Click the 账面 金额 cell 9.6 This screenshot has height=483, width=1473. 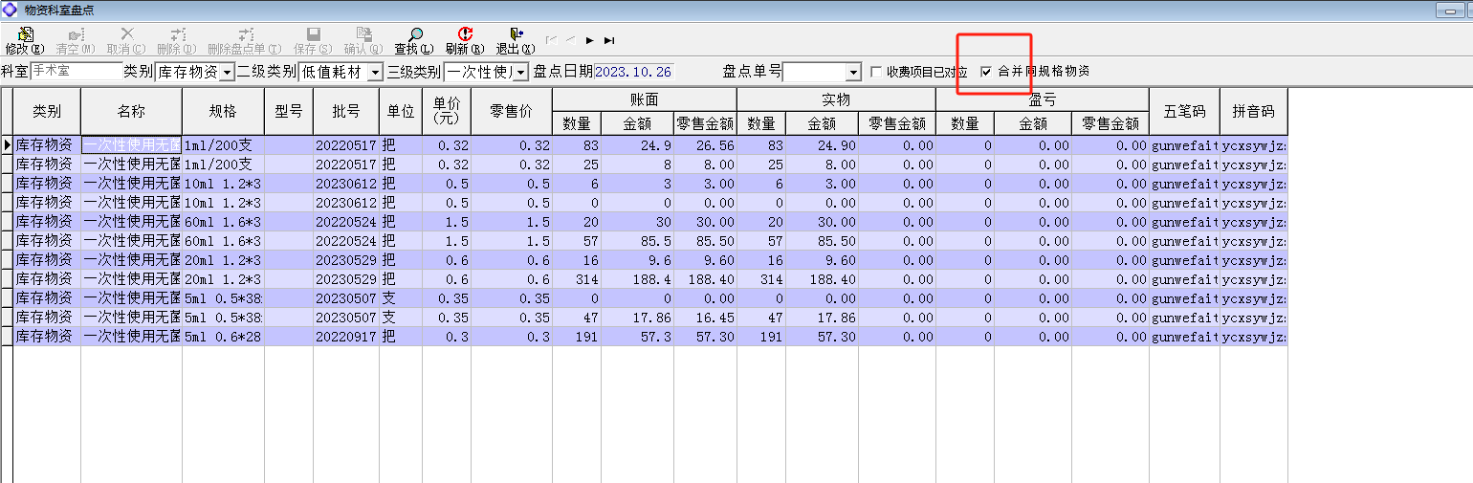point(638,260)
